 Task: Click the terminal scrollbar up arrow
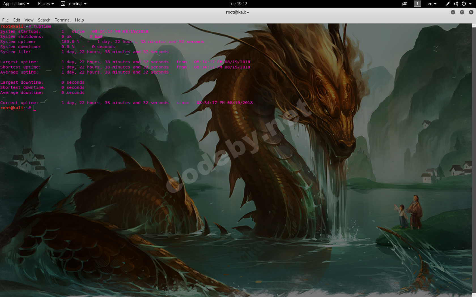(x=474, y=26)
